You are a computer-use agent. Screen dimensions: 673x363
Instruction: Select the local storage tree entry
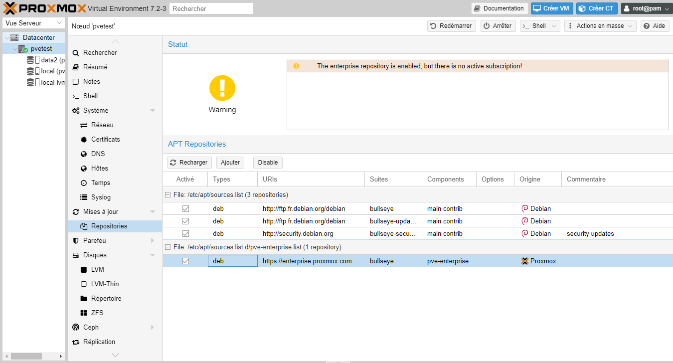click(x=33, y=71)
